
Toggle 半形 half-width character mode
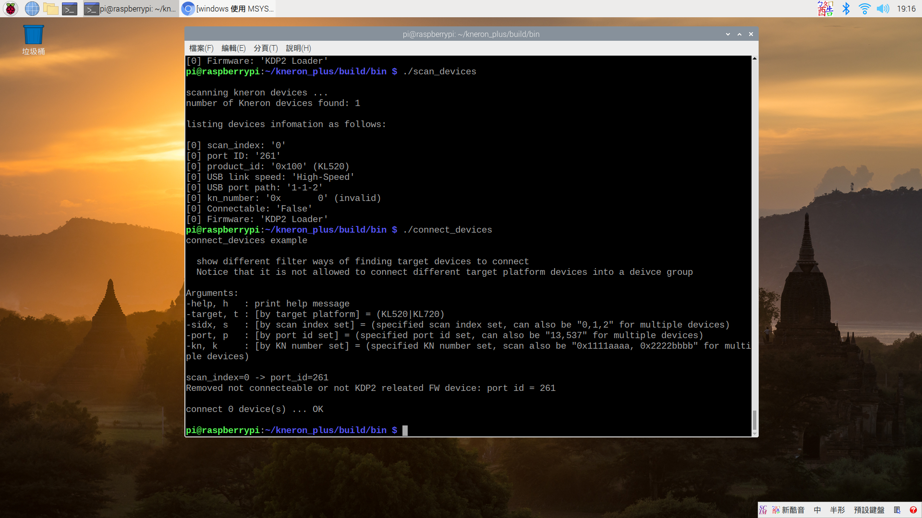(837, 510)
